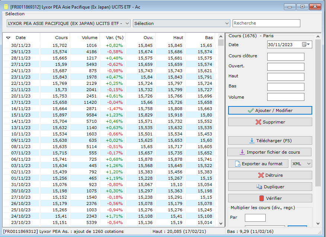This screenshot has width=326, height=237.
Task: Click the Par multiplier input field
Action: pos(255,218)
